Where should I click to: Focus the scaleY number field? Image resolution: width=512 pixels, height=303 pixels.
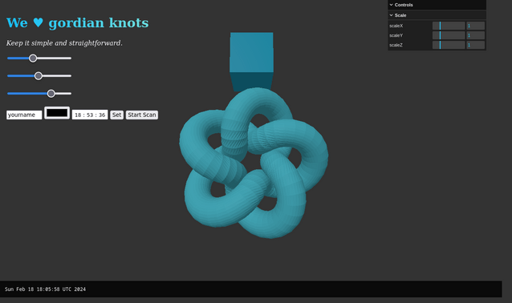coord(475,35)
